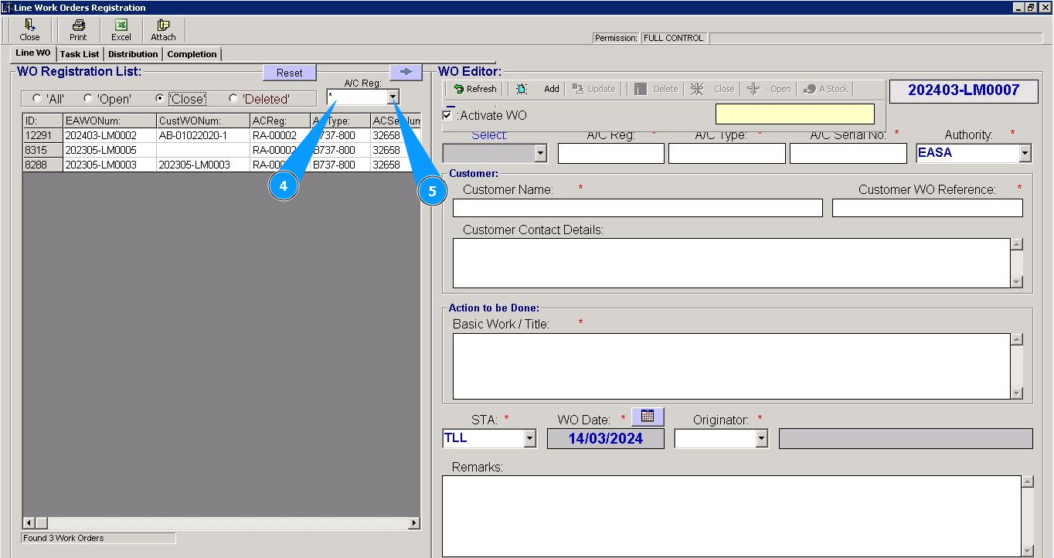Click the Print toolbar icon
Image resolution: width=1054 pixels, height=558 pixels.
(78, 29)
